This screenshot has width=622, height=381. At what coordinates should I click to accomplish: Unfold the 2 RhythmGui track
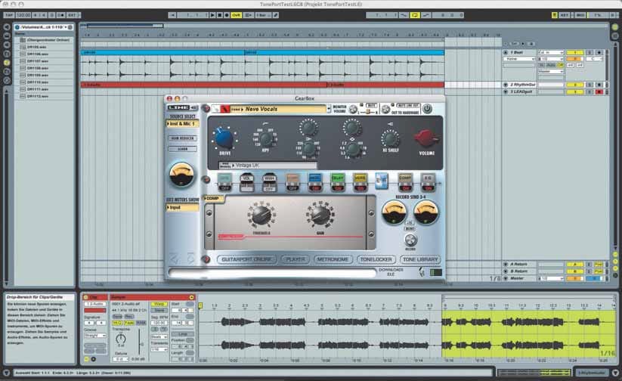[x=506, y=85]
